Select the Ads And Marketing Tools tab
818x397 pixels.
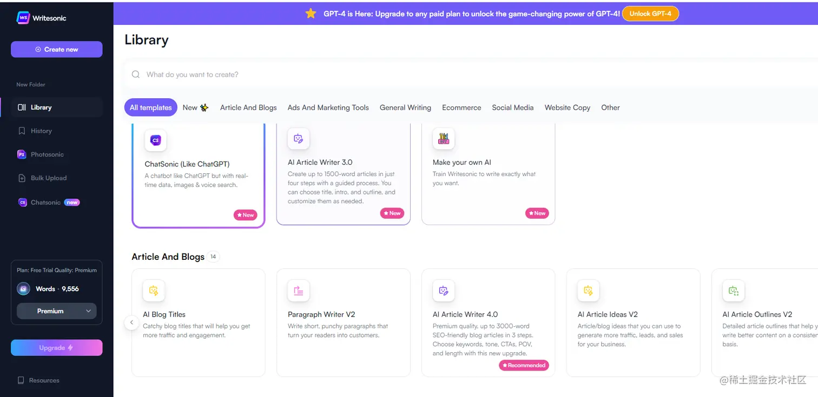coord(328,107)
